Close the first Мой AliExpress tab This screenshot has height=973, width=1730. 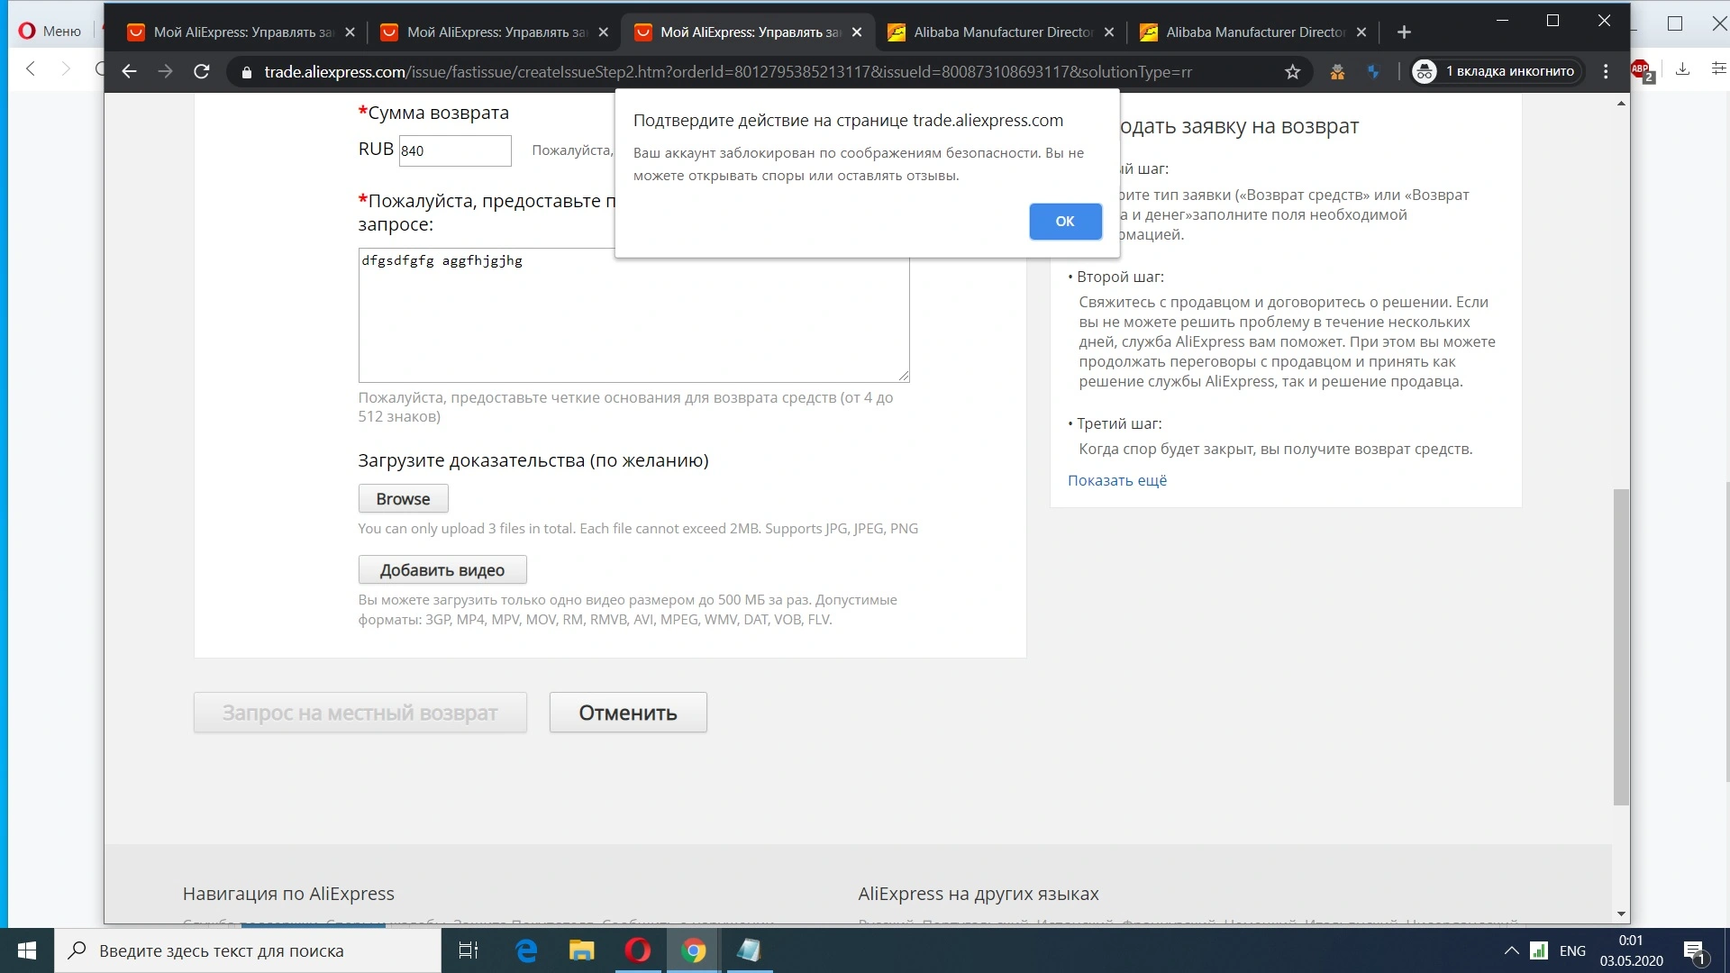(351, 32)
